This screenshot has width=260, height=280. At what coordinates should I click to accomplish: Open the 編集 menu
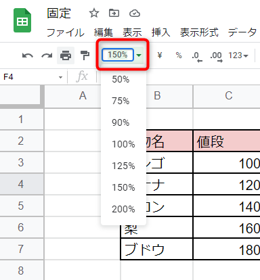[x=103, y=32]
